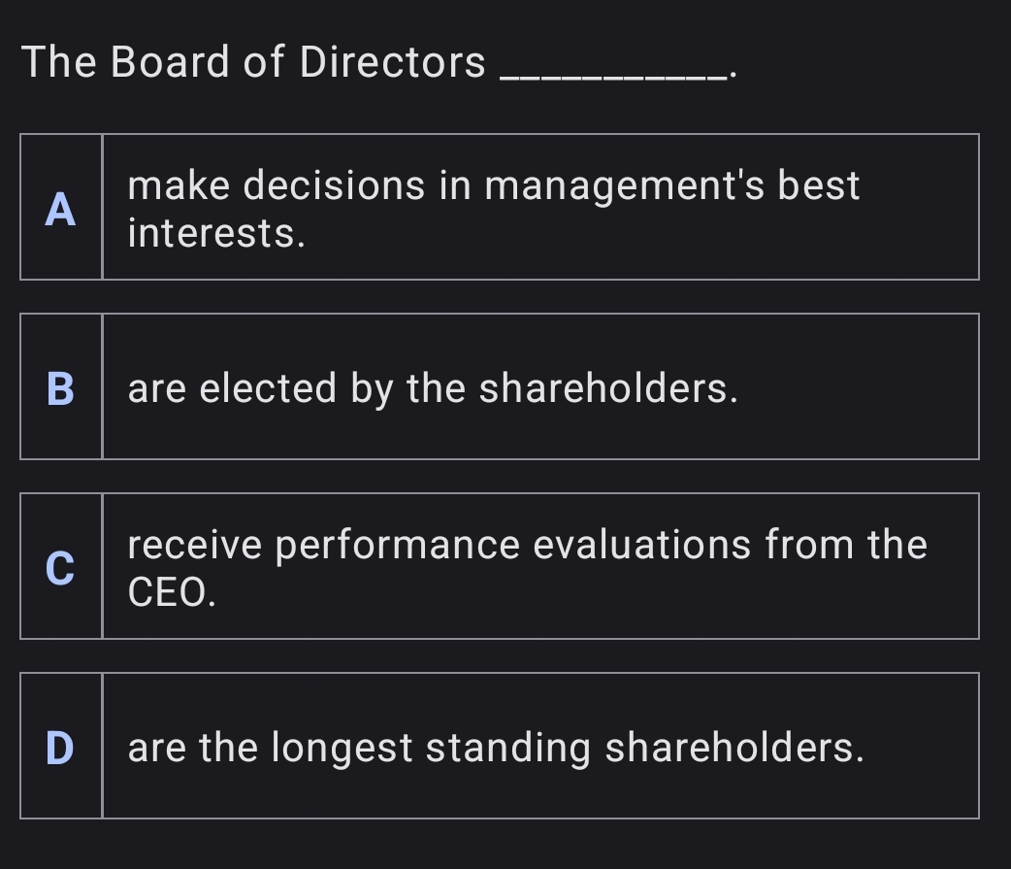
Task: Click 'The Board of Directors' question text
Action: (x=252, y=63)
